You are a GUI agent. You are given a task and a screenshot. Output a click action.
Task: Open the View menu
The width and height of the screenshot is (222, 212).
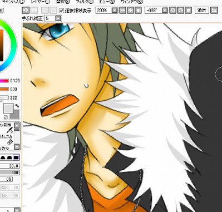pyautogui.click(x=107, y=2)
